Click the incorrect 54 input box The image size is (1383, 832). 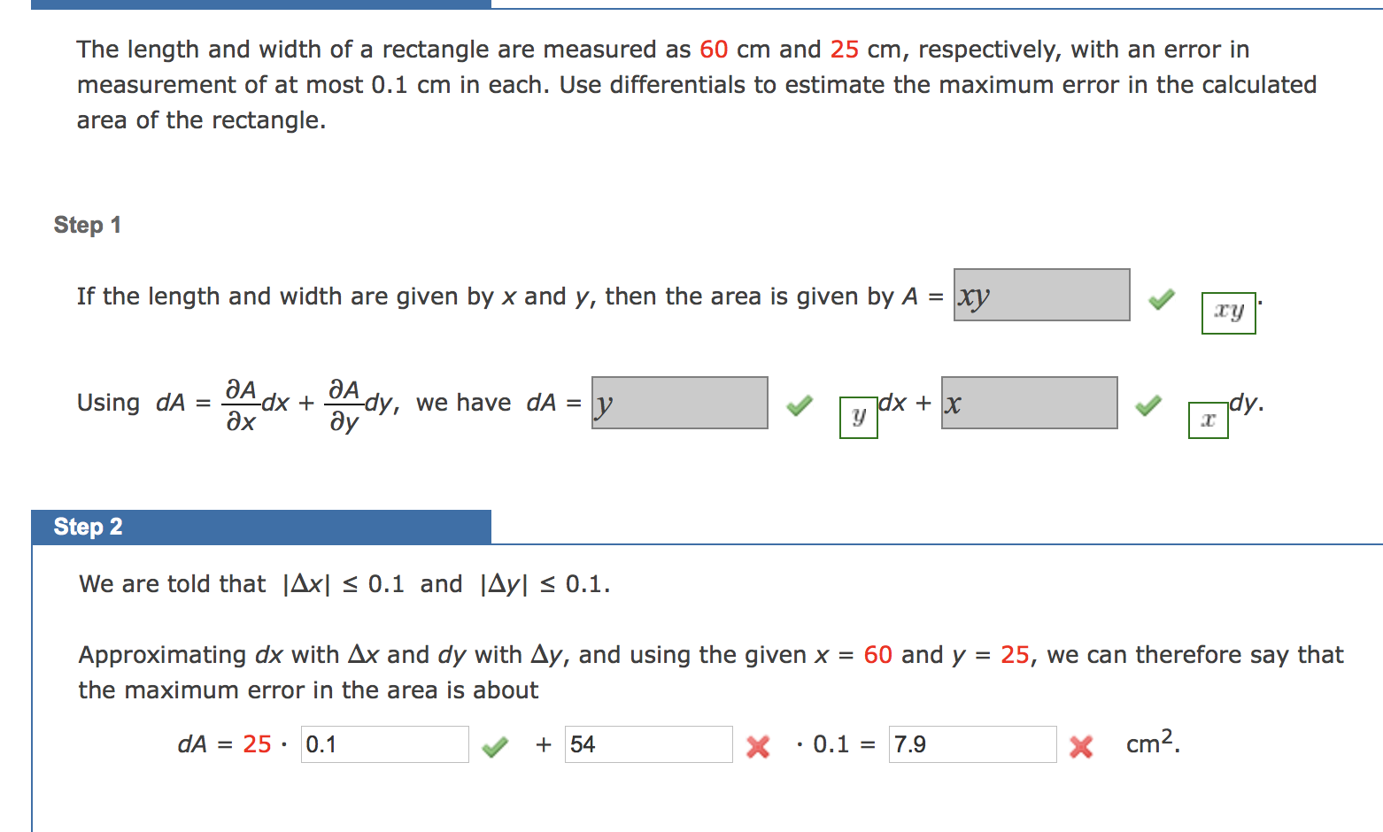click(648, 744)
